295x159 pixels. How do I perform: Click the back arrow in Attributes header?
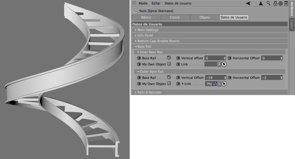[x=248, y=4]
